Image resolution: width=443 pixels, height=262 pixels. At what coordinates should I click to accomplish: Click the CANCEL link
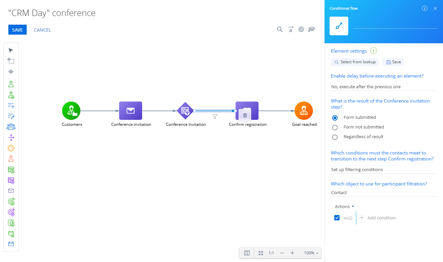[42, 30]
